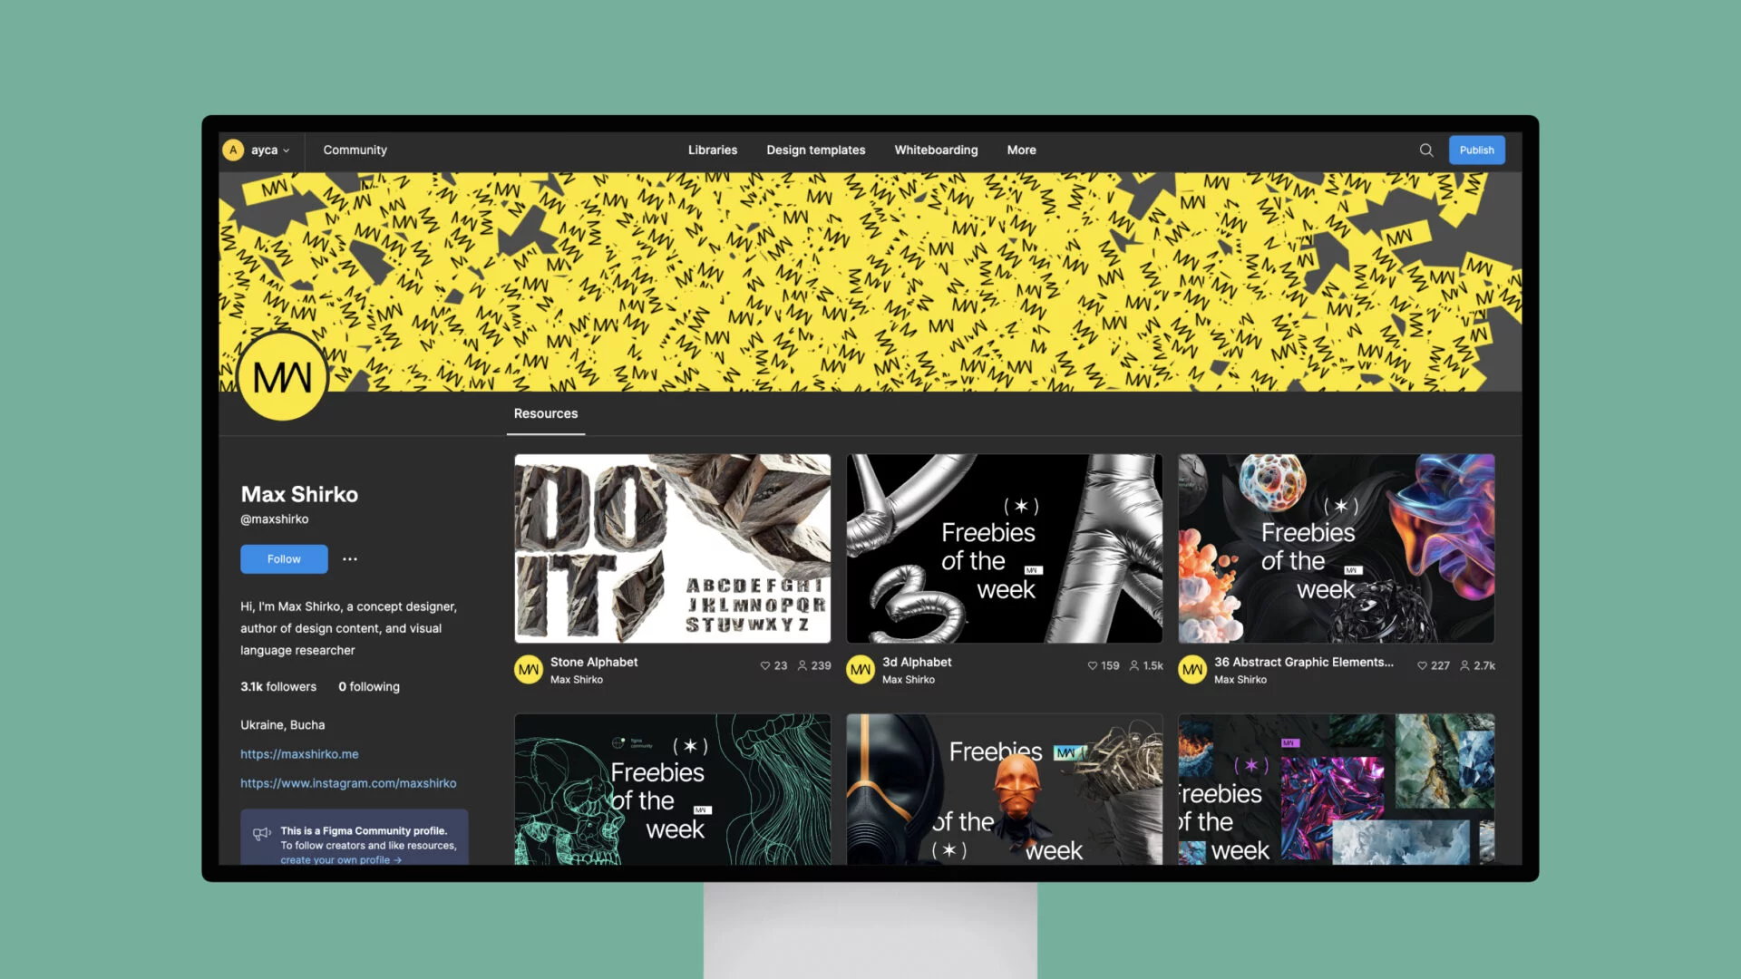Image resolution: width=1741 pixels, height=979 pixels.
Task: Click the 36 Abstract Graphic Elements thumbnail
Action: pyautogui.click(x=1336, y=548)
